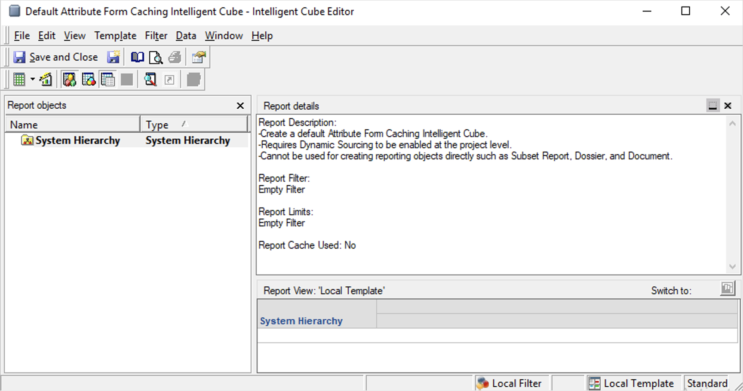Open the Template menu
Viewport: 743px width, 391px height.
[115, 36]
